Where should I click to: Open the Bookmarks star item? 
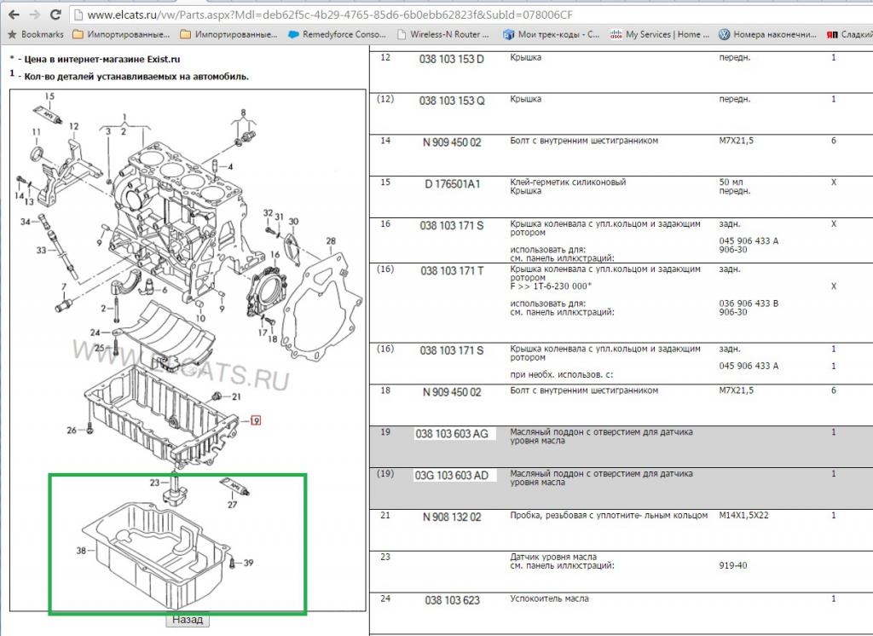point(36,35)
